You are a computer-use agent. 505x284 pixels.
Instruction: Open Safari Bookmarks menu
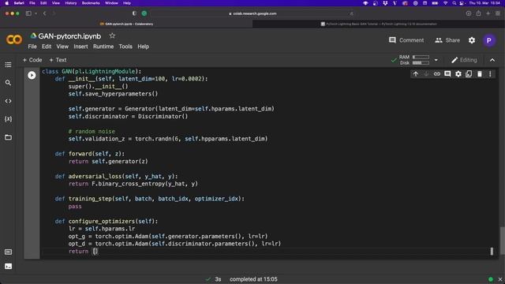point(91,3)
